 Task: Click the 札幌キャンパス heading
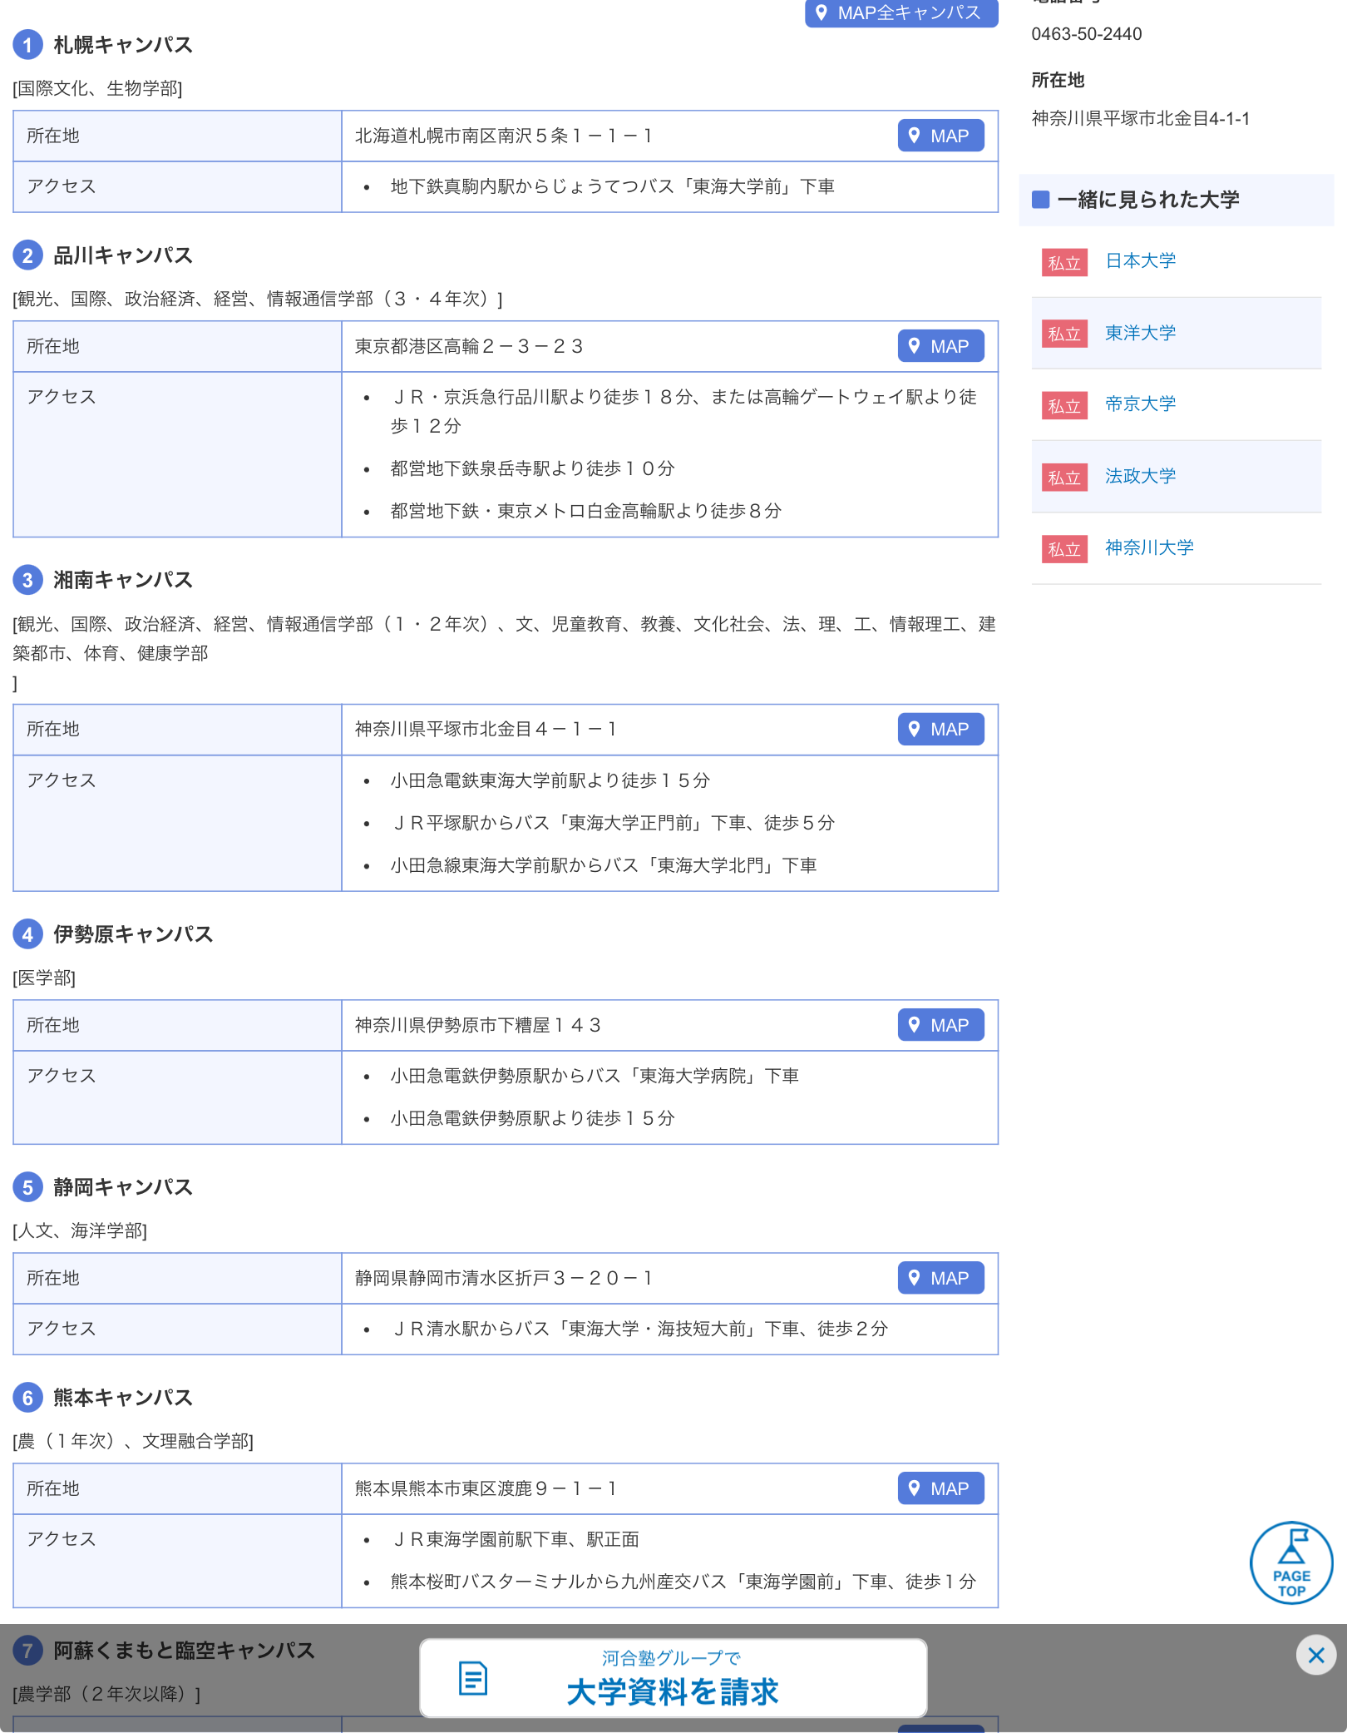pos(123,45)
